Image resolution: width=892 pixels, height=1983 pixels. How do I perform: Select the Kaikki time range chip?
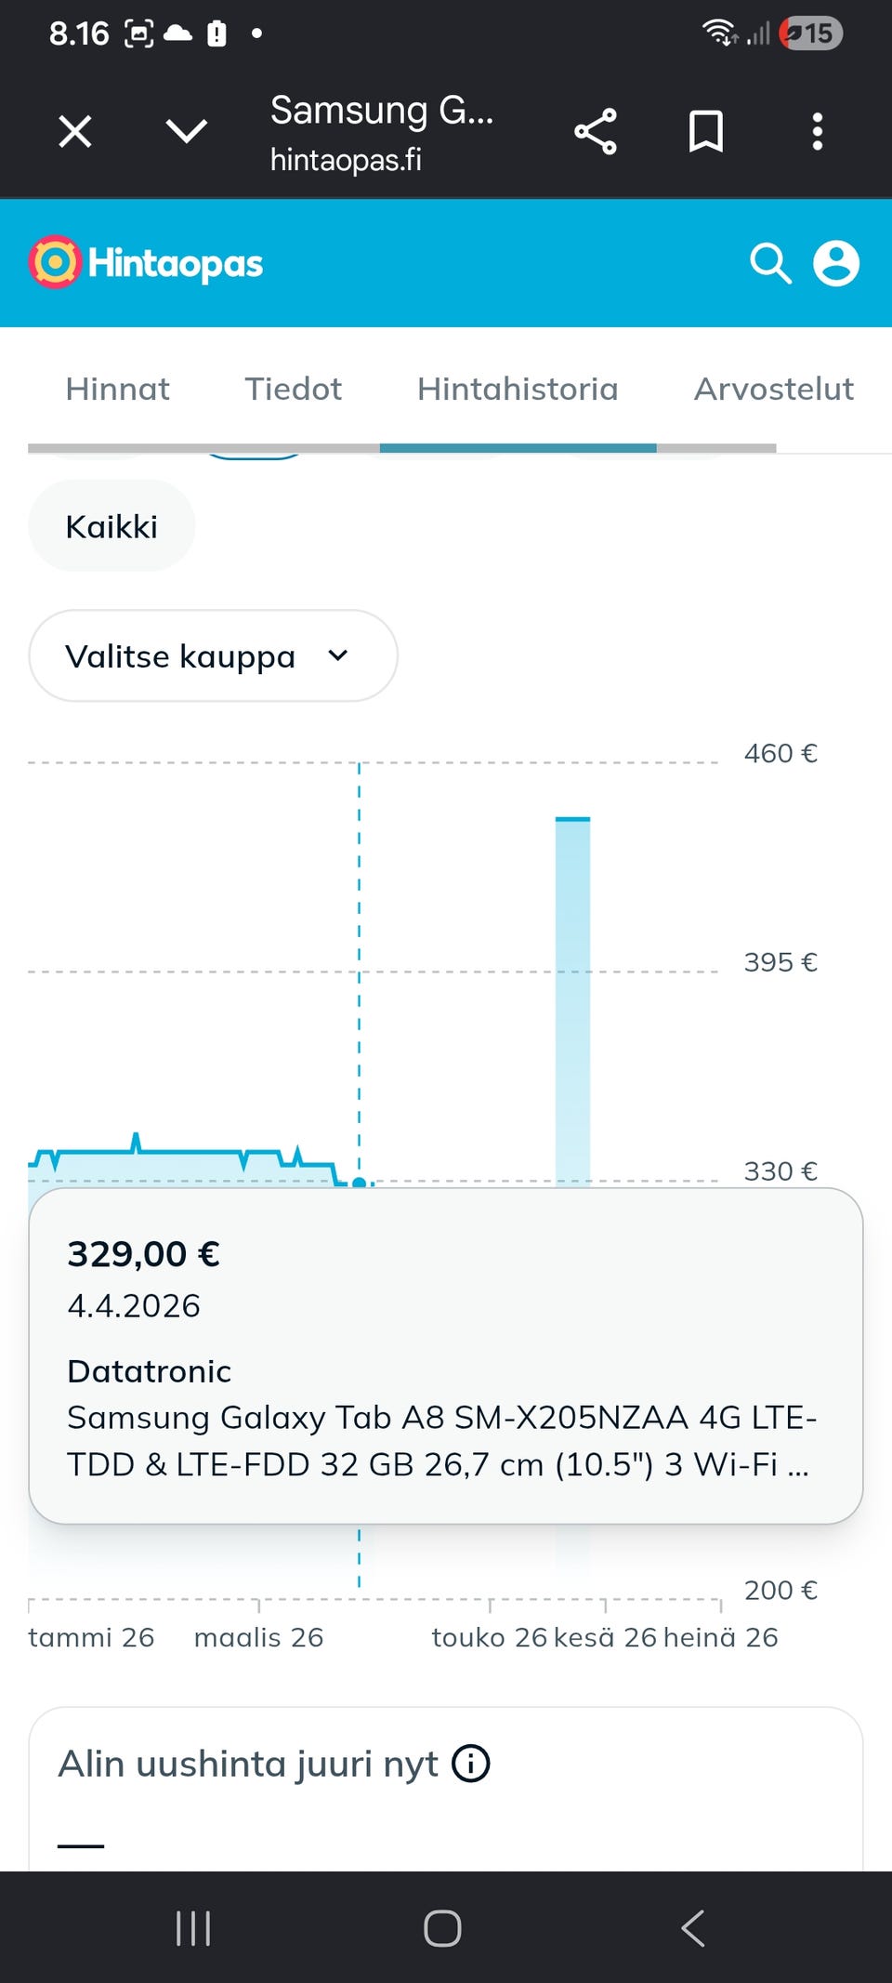pyautogui.click(x=111, y=526)
